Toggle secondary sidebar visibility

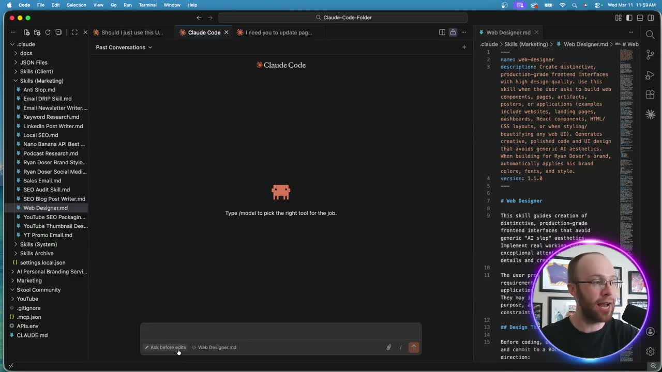(651, 18)
